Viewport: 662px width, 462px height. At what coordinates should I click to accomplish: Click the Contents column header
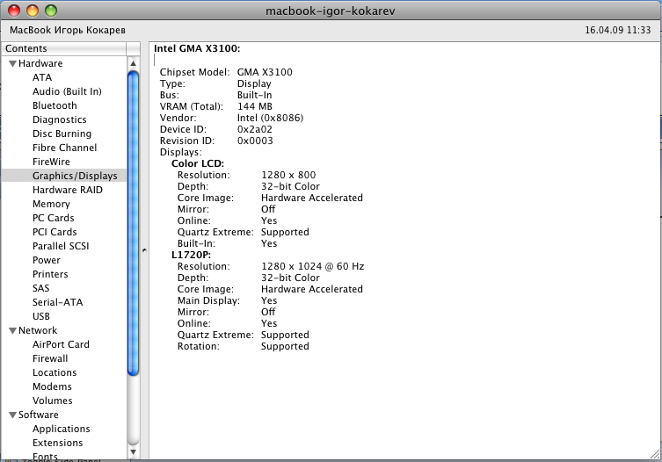pyautogui.click(x=64, y=48)
